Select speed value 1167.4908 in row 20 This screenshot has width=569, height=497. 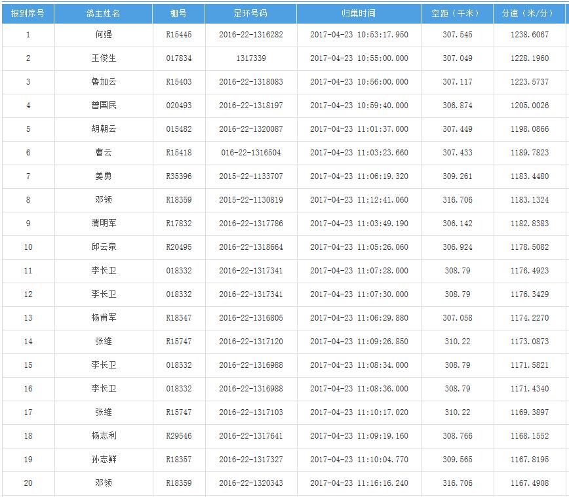529,483
